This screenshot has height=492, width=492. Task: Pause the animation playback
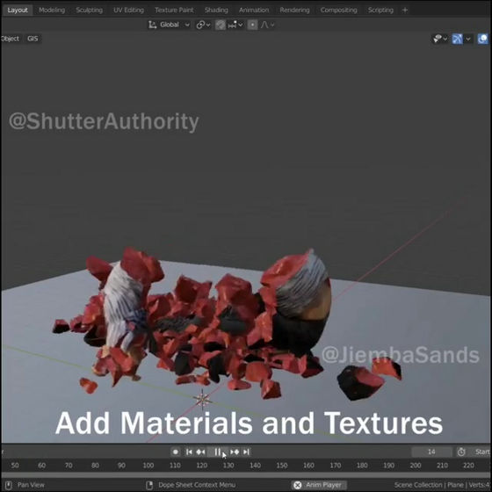click(218, 452)
